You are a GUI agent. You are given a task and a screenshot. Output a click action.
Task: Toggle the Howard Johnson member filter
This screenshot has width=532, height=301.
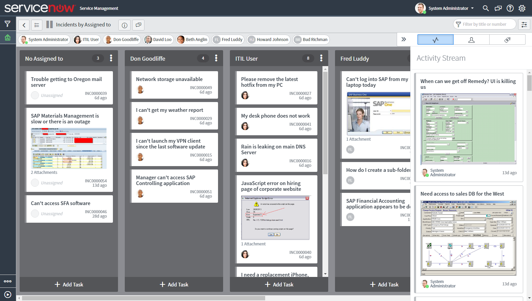269,40
